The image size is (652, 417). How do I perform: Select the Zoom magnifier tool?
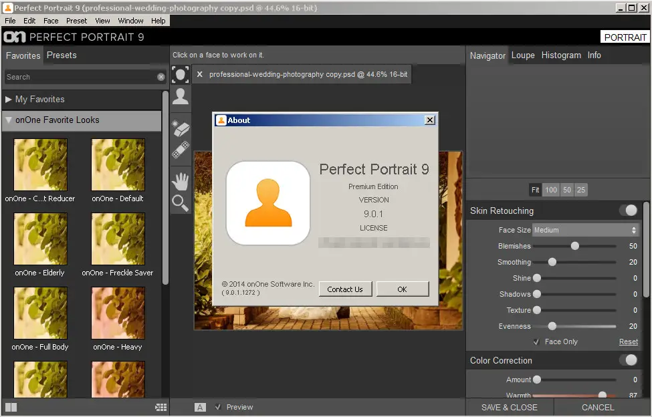click(181, 203)
